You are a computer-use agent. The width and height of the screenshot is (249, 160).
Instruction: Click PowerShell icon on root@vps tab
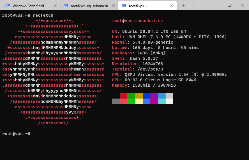pyautogui.click(x=124, y=6)
